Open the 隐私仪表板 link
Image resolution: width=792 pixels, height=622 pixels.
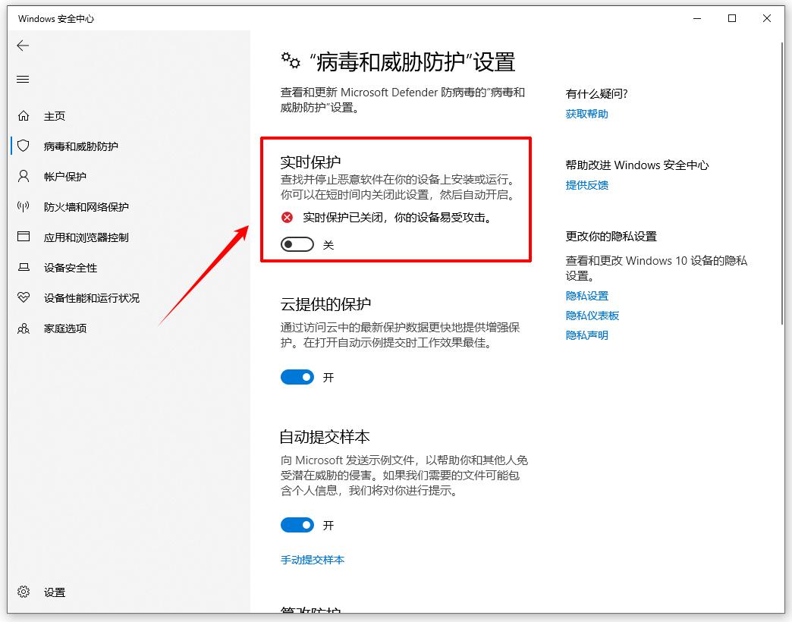[x=592, y=316]
